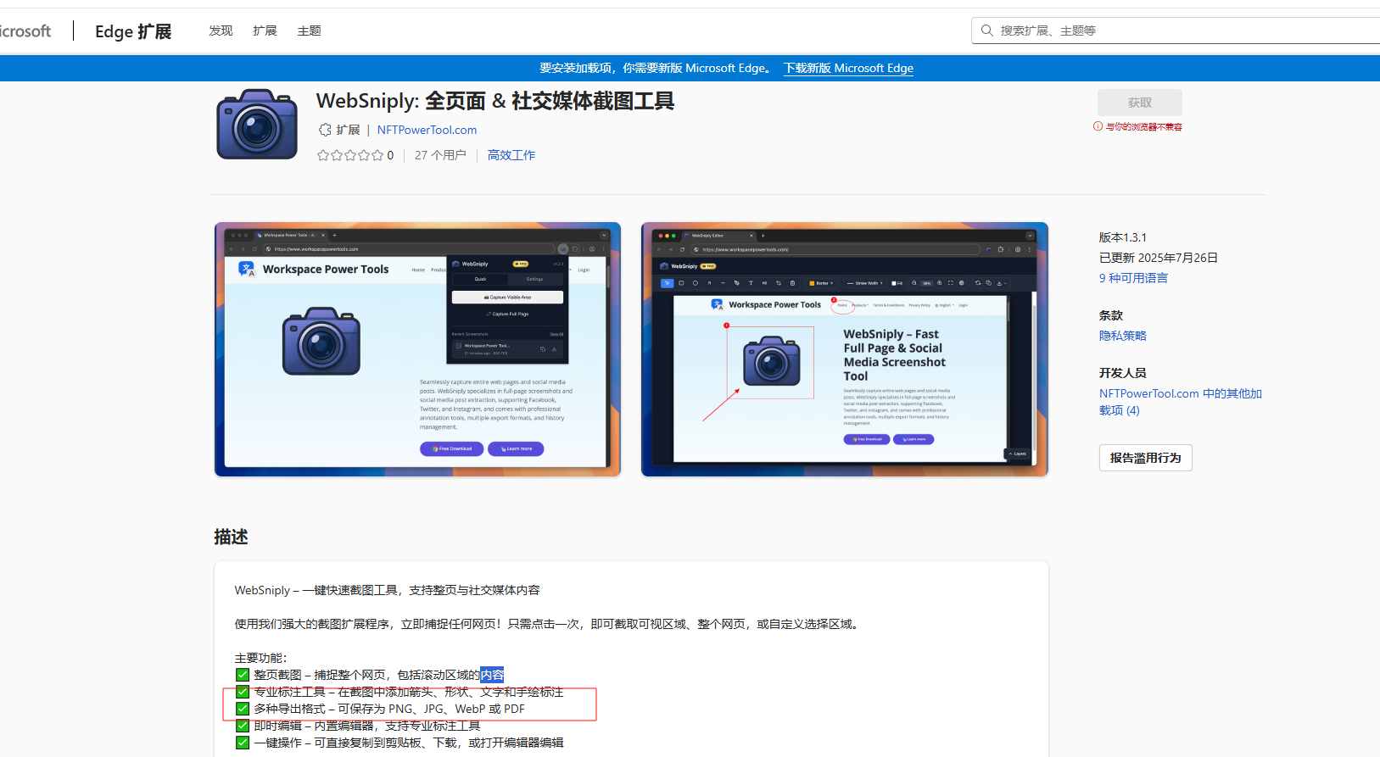The height and width of the screenshot is (757, 1380).
Task: Click the extension puzzle piece icon
Action: coord(325,130)
